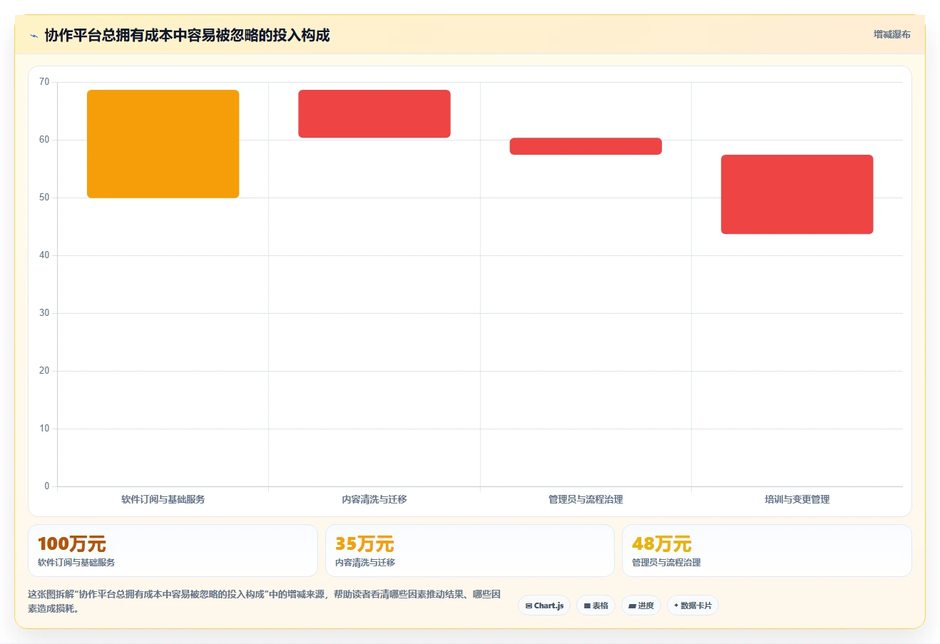Screen dimensions: 940x644
Task: Select the Chart.js tag chip
Action: click(x=544, y=605)
